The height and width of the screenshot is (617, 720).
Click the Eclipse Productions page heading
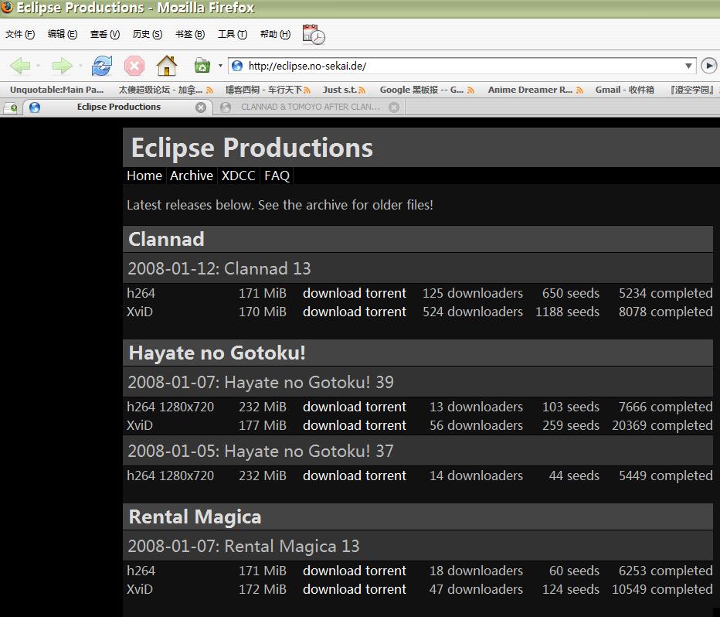[x=252, y=148]
